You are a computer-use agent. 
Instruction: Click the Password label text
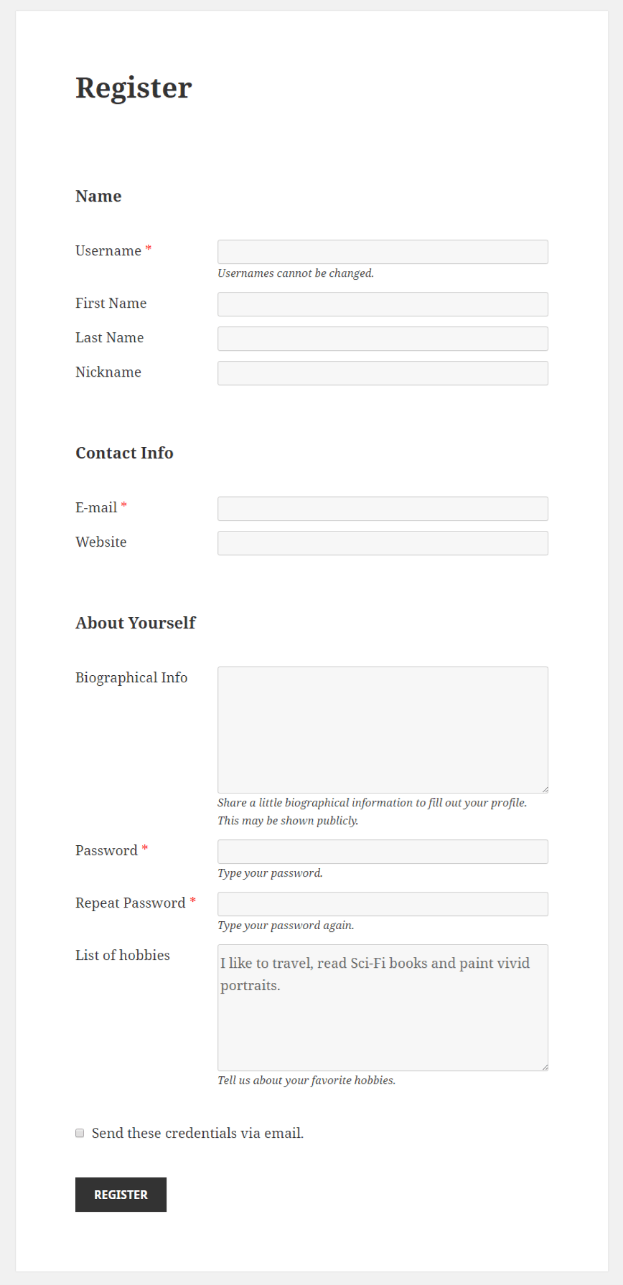pyautogui.click(x=106, y=850)
